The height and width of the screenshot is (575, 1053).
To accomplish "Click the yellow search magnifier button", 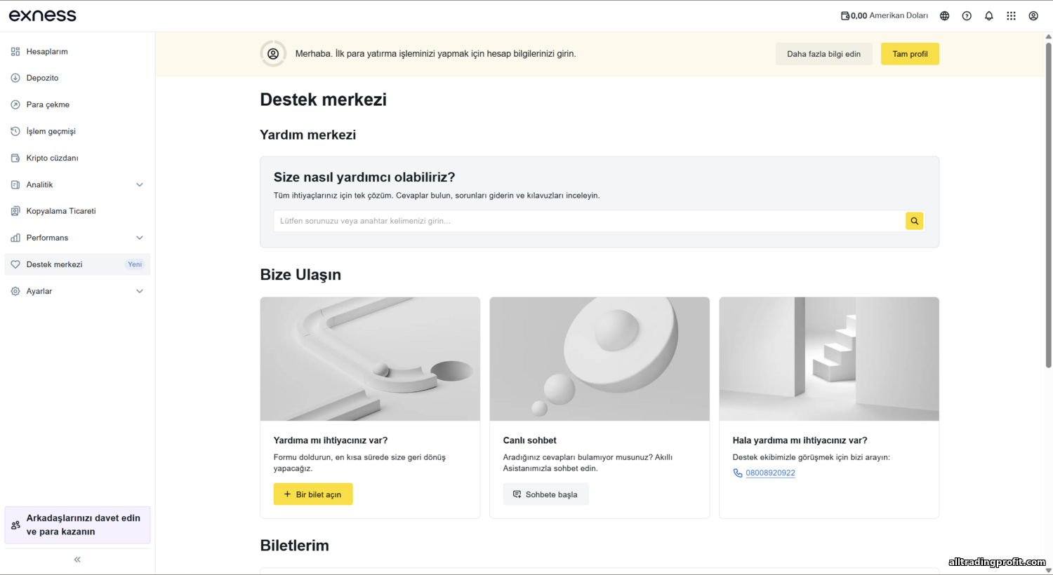I will tap(914, 221).
